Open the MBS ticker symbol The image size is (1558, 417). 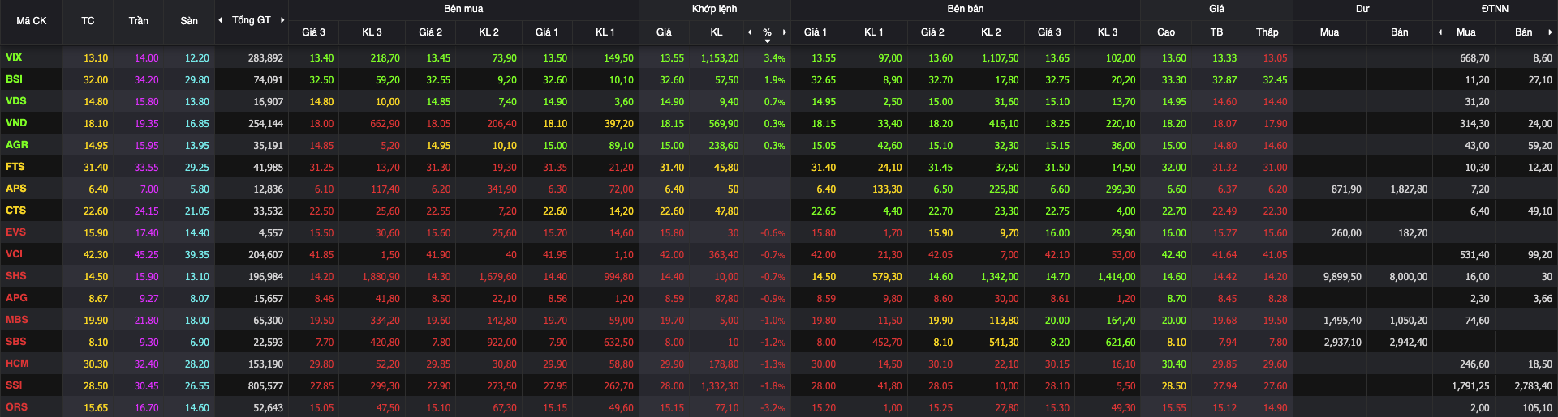(x=16, y=320)
